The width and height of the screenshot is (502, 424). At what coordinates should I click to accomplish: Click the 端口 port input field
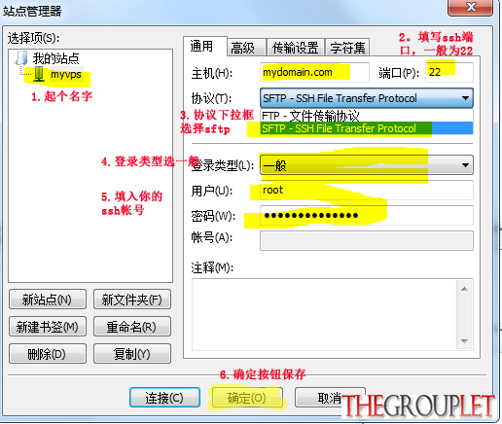(x=449, y=72)
